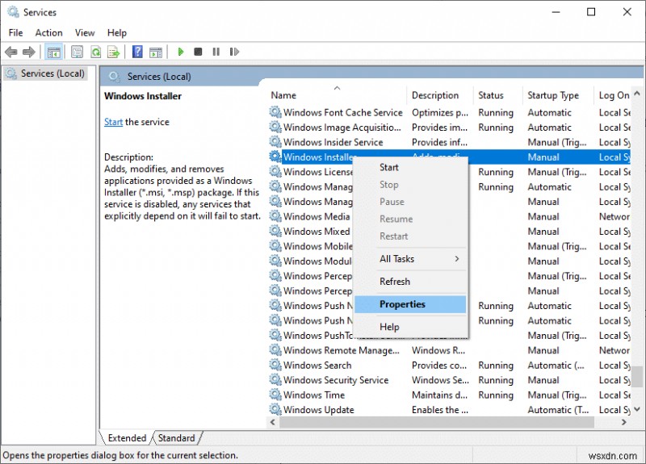Click the Pause Service toolbar icon
The width and height of the screenshot is (646, 464).
(216, 52)
